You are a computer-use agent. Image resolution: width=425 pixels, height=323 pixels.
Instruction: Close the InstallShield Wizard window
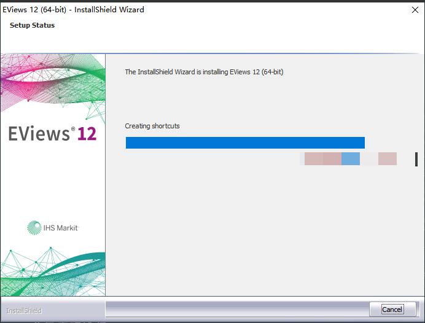(x=415, y=10)
